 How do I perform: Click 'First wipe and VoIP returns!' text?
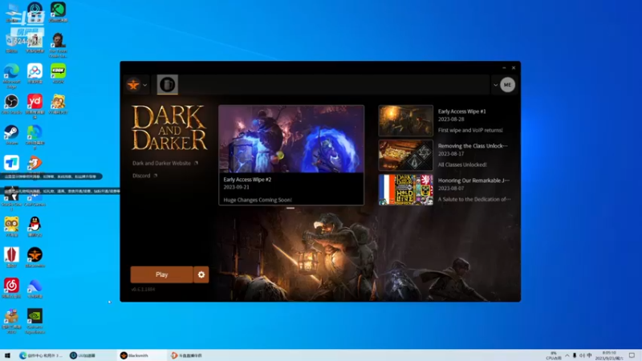click(470, 130)
